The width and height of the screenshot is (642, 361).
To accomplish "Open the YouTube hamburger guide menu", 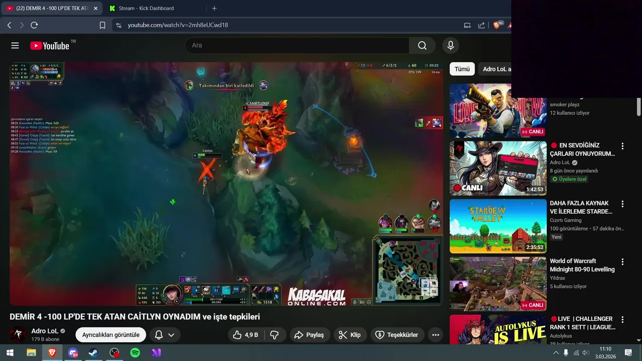I will pyautogui.click(x=15, y=46).
